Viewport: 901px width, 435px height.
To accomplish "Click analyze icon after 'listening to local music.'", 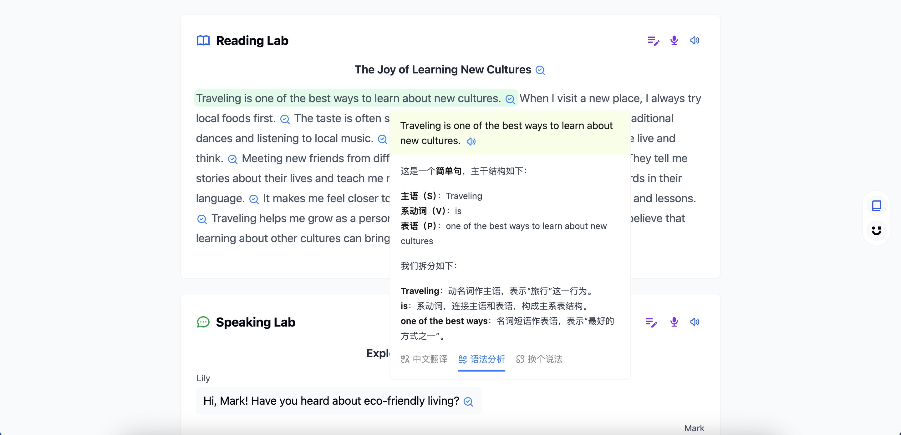I will 382,139.
